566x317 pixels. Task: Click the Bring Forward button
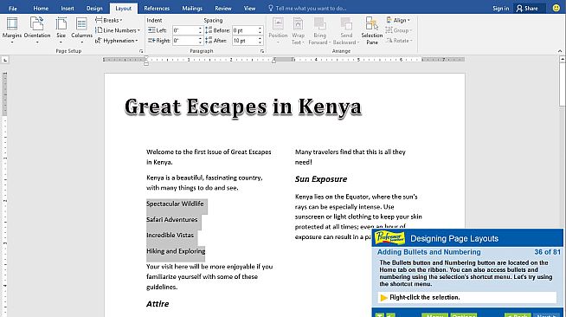319,30
